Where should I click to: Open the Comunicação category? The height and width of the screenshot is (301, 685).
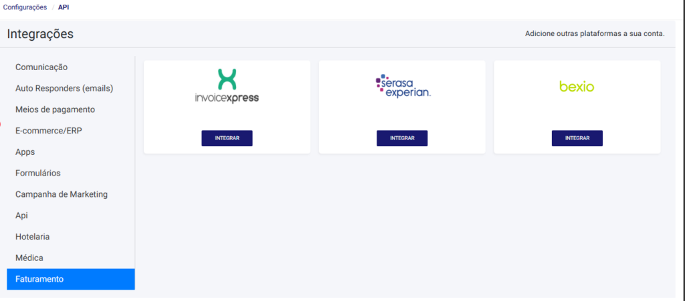(41, 67)
